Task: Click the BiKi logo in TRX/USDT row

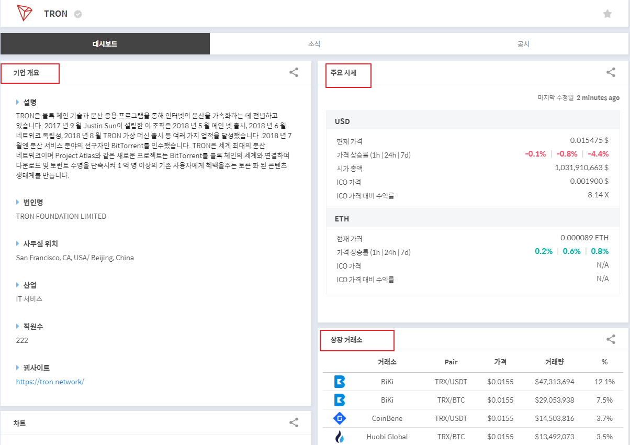Action: pos(340,382)
